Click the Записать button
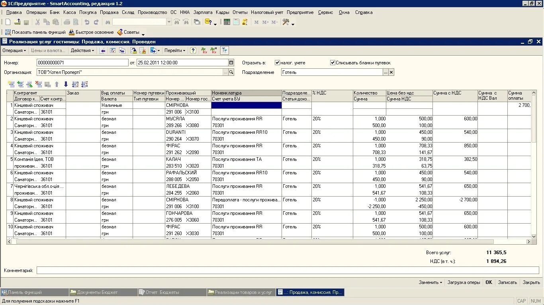Image resolution: width=544 pixels, height=305 pixels. (507, 282)
